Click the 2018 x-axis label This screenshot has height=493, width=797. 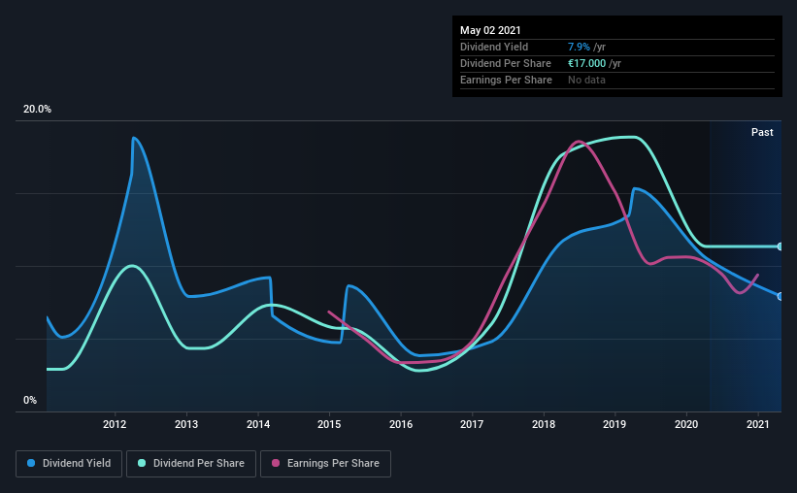544,424
